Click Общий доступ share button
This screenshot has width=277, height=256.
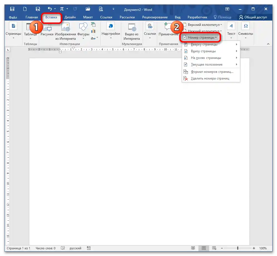coord(253,17)
